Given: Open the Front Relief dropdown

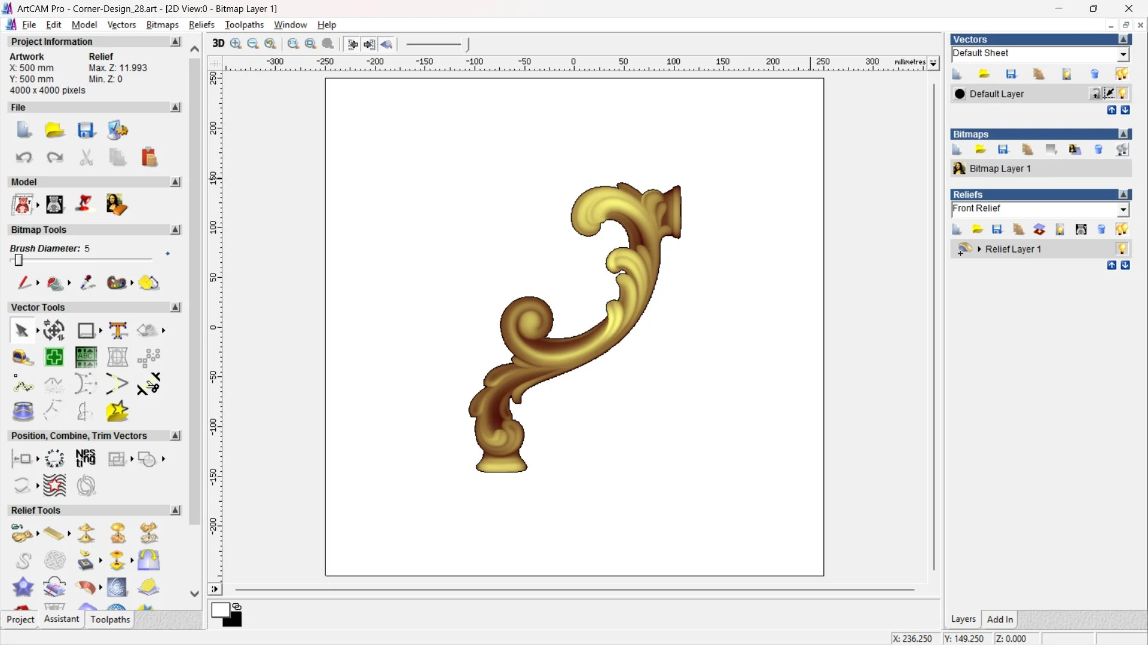Looking at the screenshot, I should click(1123, 210).
